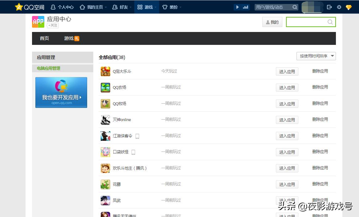Click the 欢乐斗地主 app icon
This screenshot has width=359, height=217.
click(x=105, y=168)
